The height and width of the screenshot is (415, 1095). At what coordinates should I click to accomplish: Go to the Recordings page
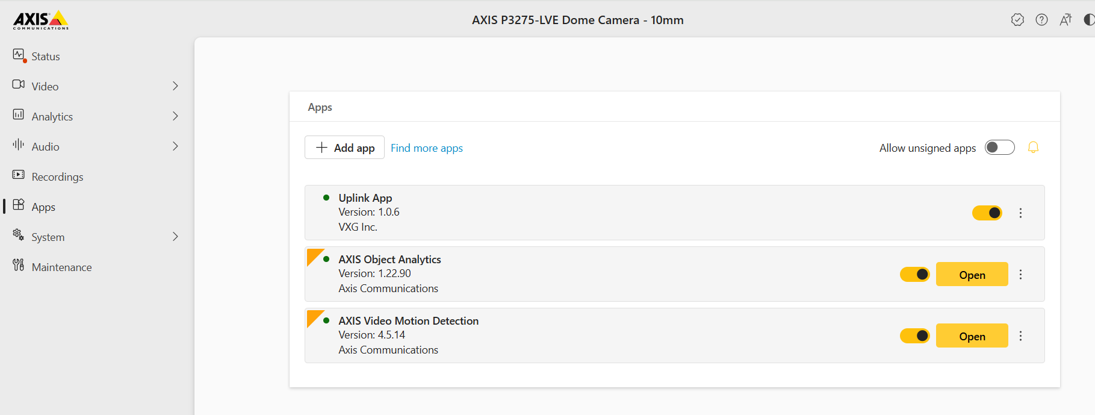[x=57, y=176]
